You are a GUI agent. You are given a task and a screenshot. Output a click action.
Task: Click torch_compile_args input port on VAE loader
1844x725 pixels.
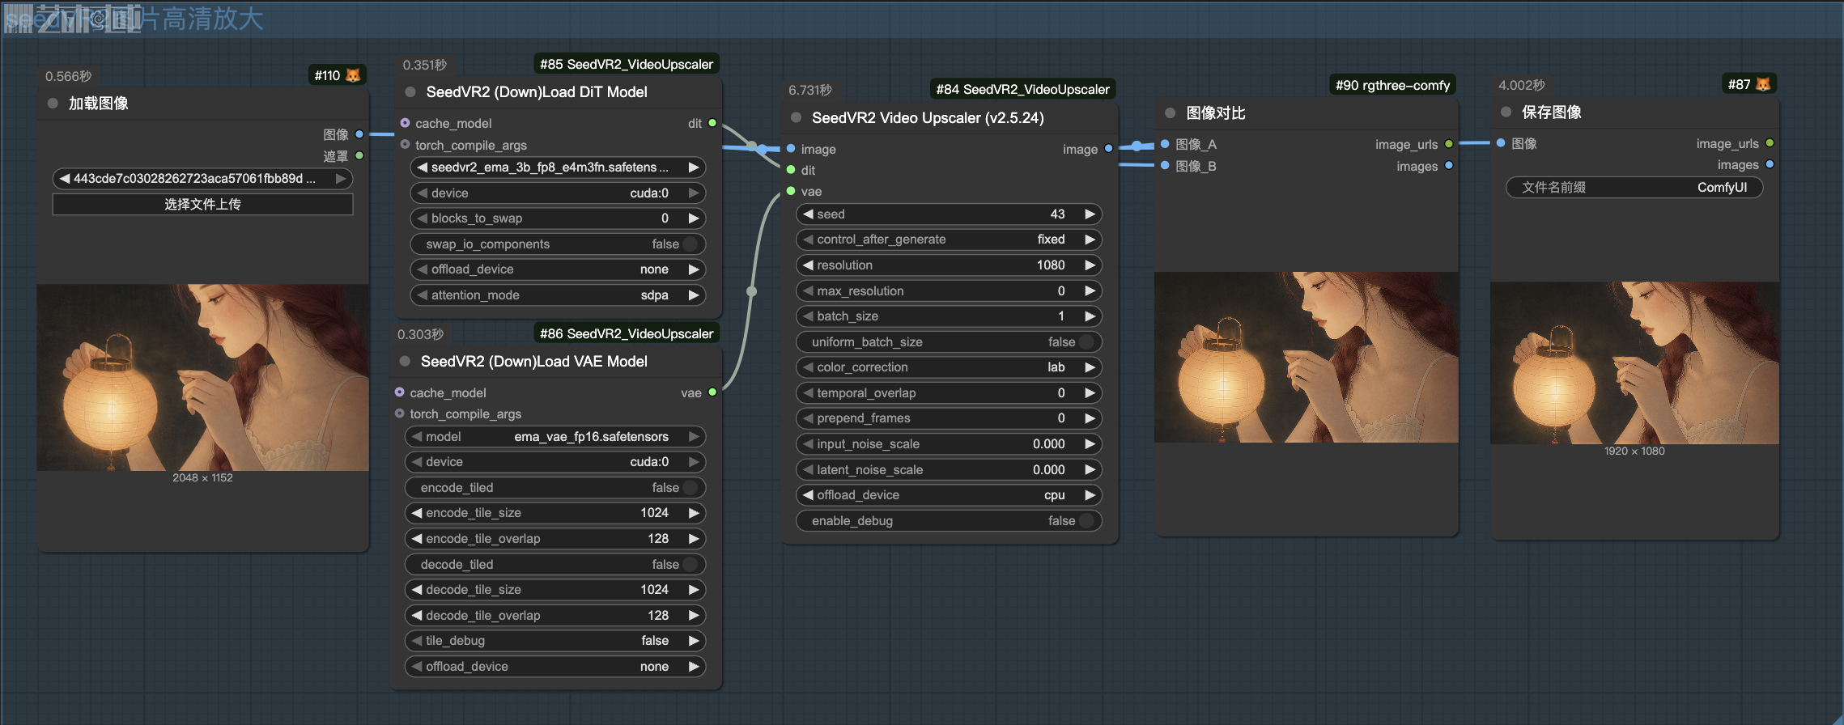tap(399, 413)
